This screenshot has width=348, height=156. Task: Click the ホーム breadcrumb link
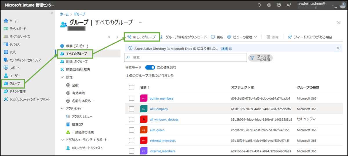[x=64, y=14]
